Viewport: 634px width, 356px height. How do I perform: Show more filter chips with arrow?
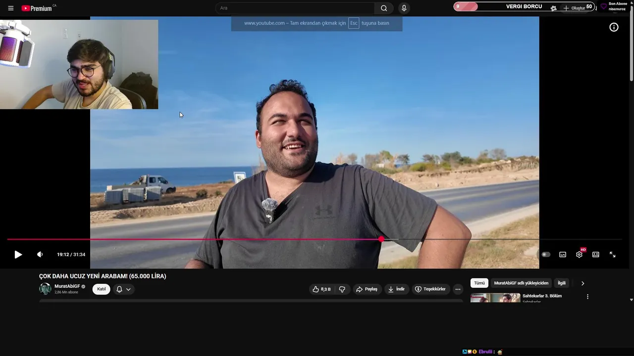[x=582, y=283]
